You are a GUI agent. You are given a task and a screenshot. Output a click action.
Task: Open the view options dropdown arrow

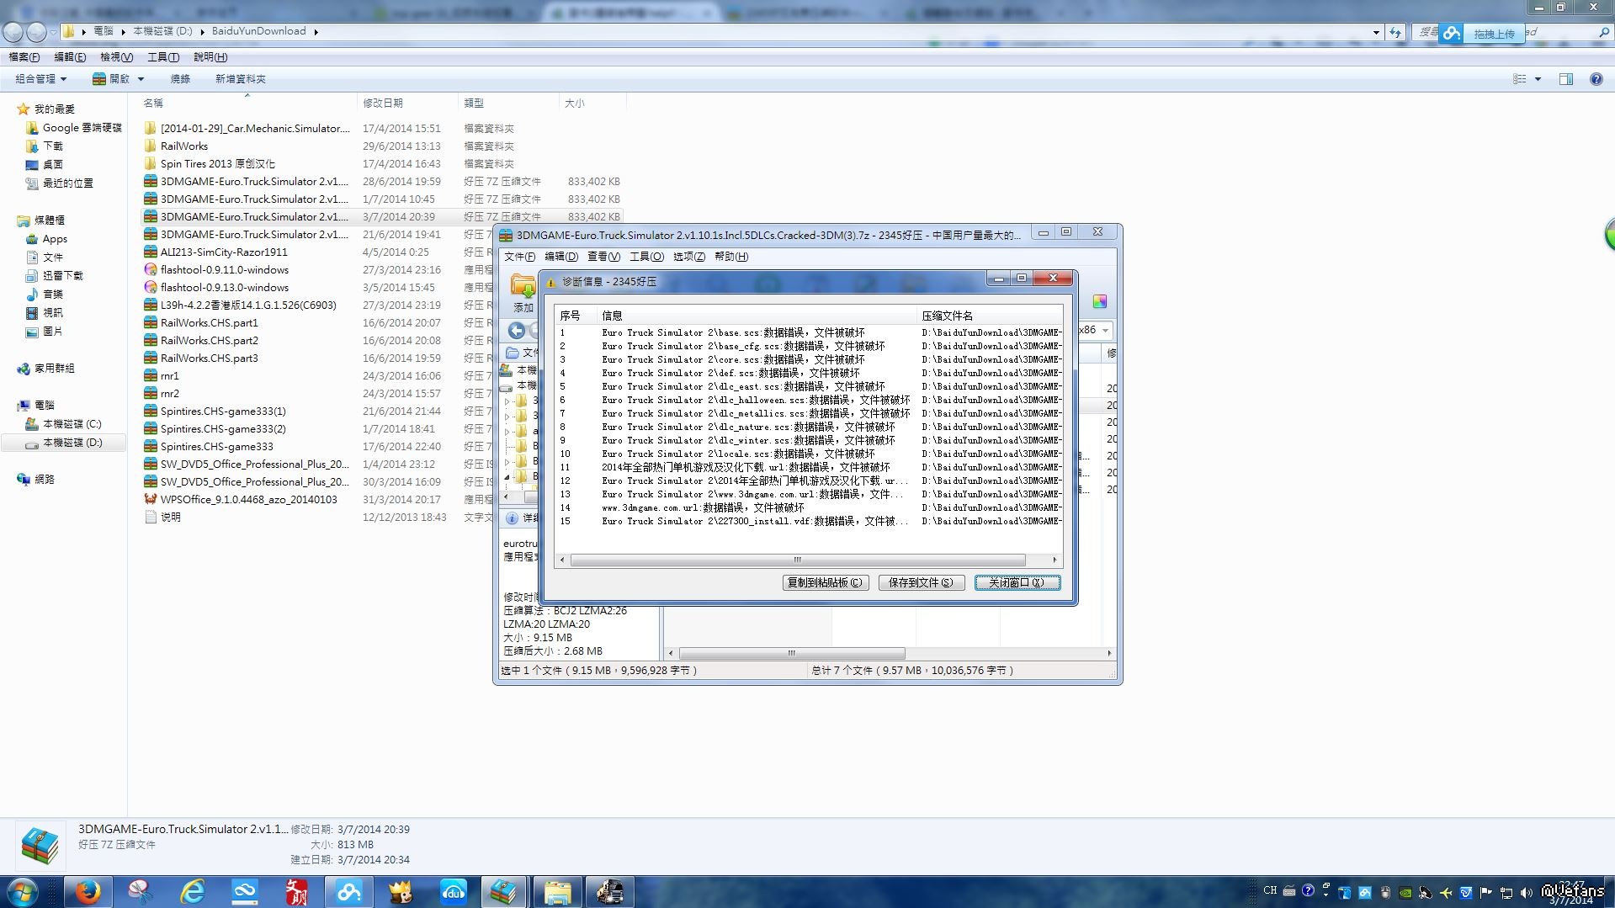click(x=1538, y=79)
